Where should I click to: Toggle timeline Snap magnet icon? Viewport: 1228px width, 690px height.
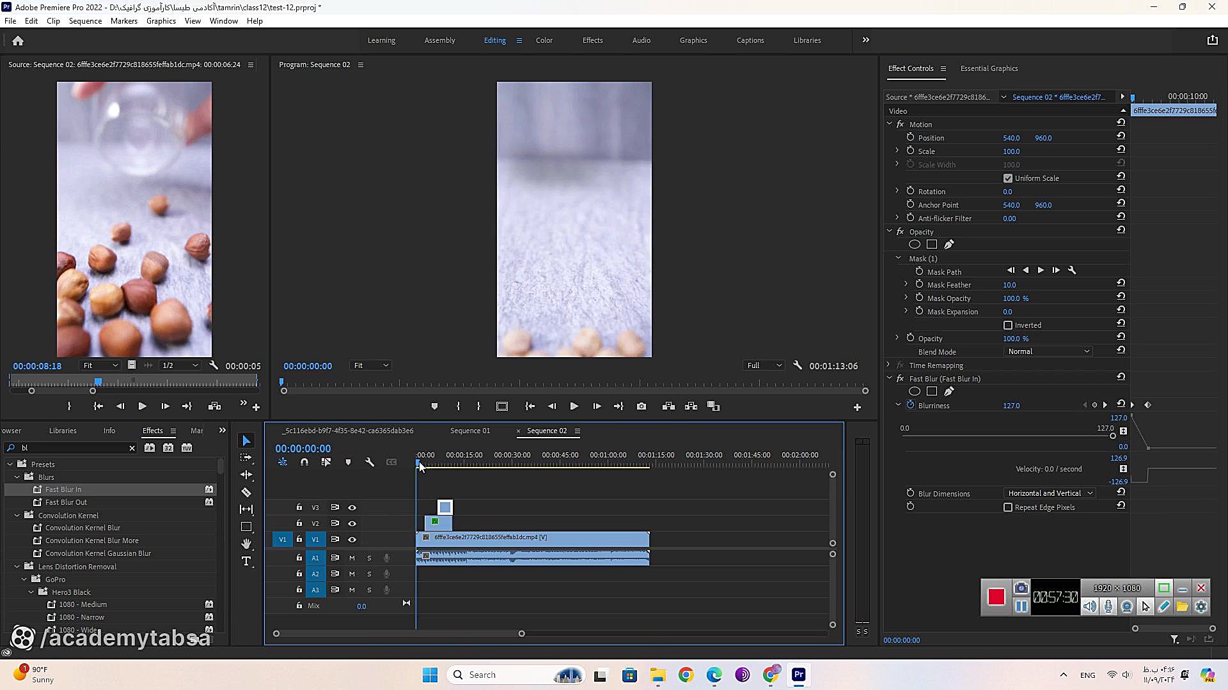304,462
